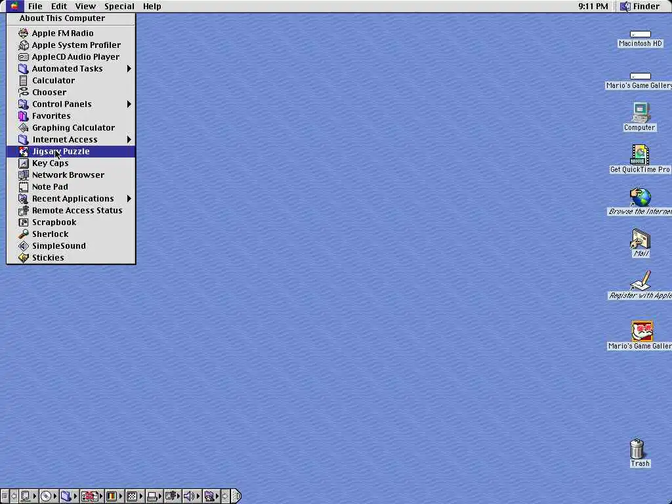
Task: Click the Control Strip close box
Action: tap(5, 496)
